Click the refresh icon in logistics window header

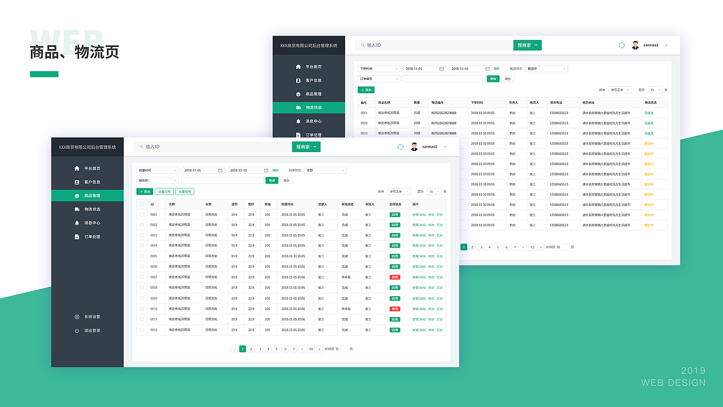point(621,45)
